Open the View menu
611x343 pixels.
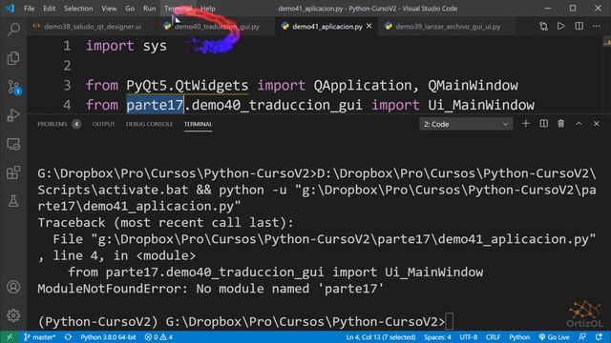[x=109, y=9]
